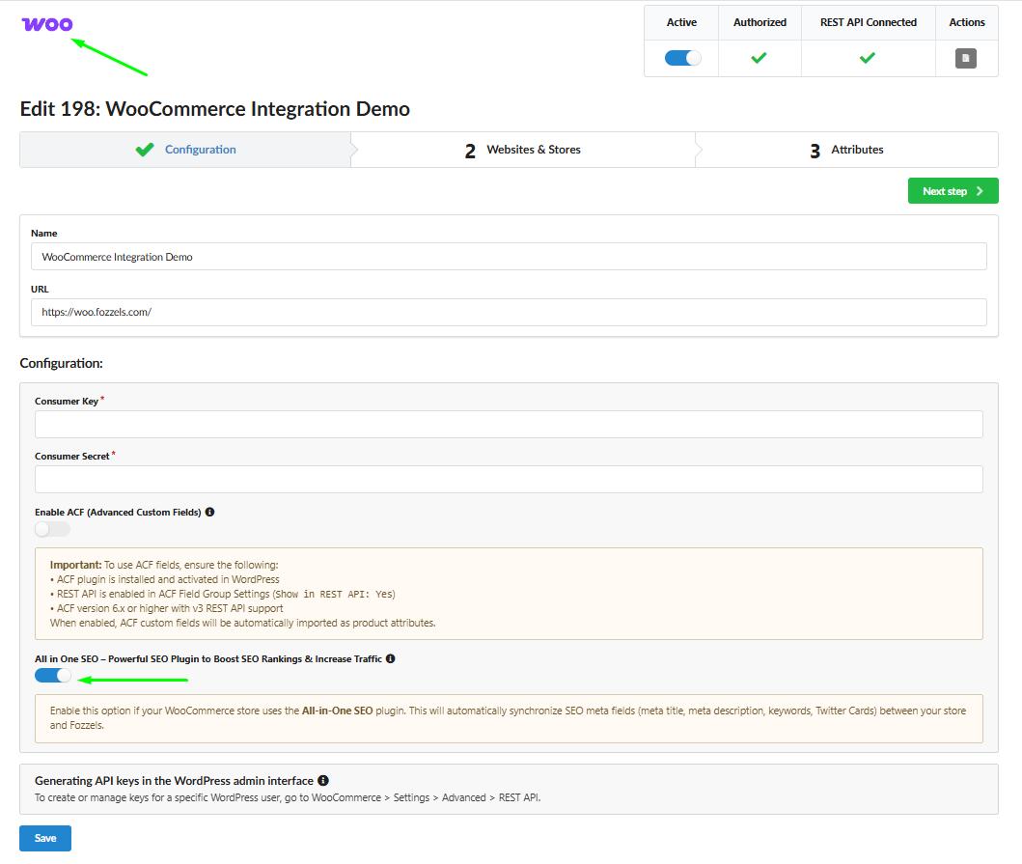This screenshot has width=1022, height=864.
Task: Click the Authorized column header
Action: coord(760,22)
